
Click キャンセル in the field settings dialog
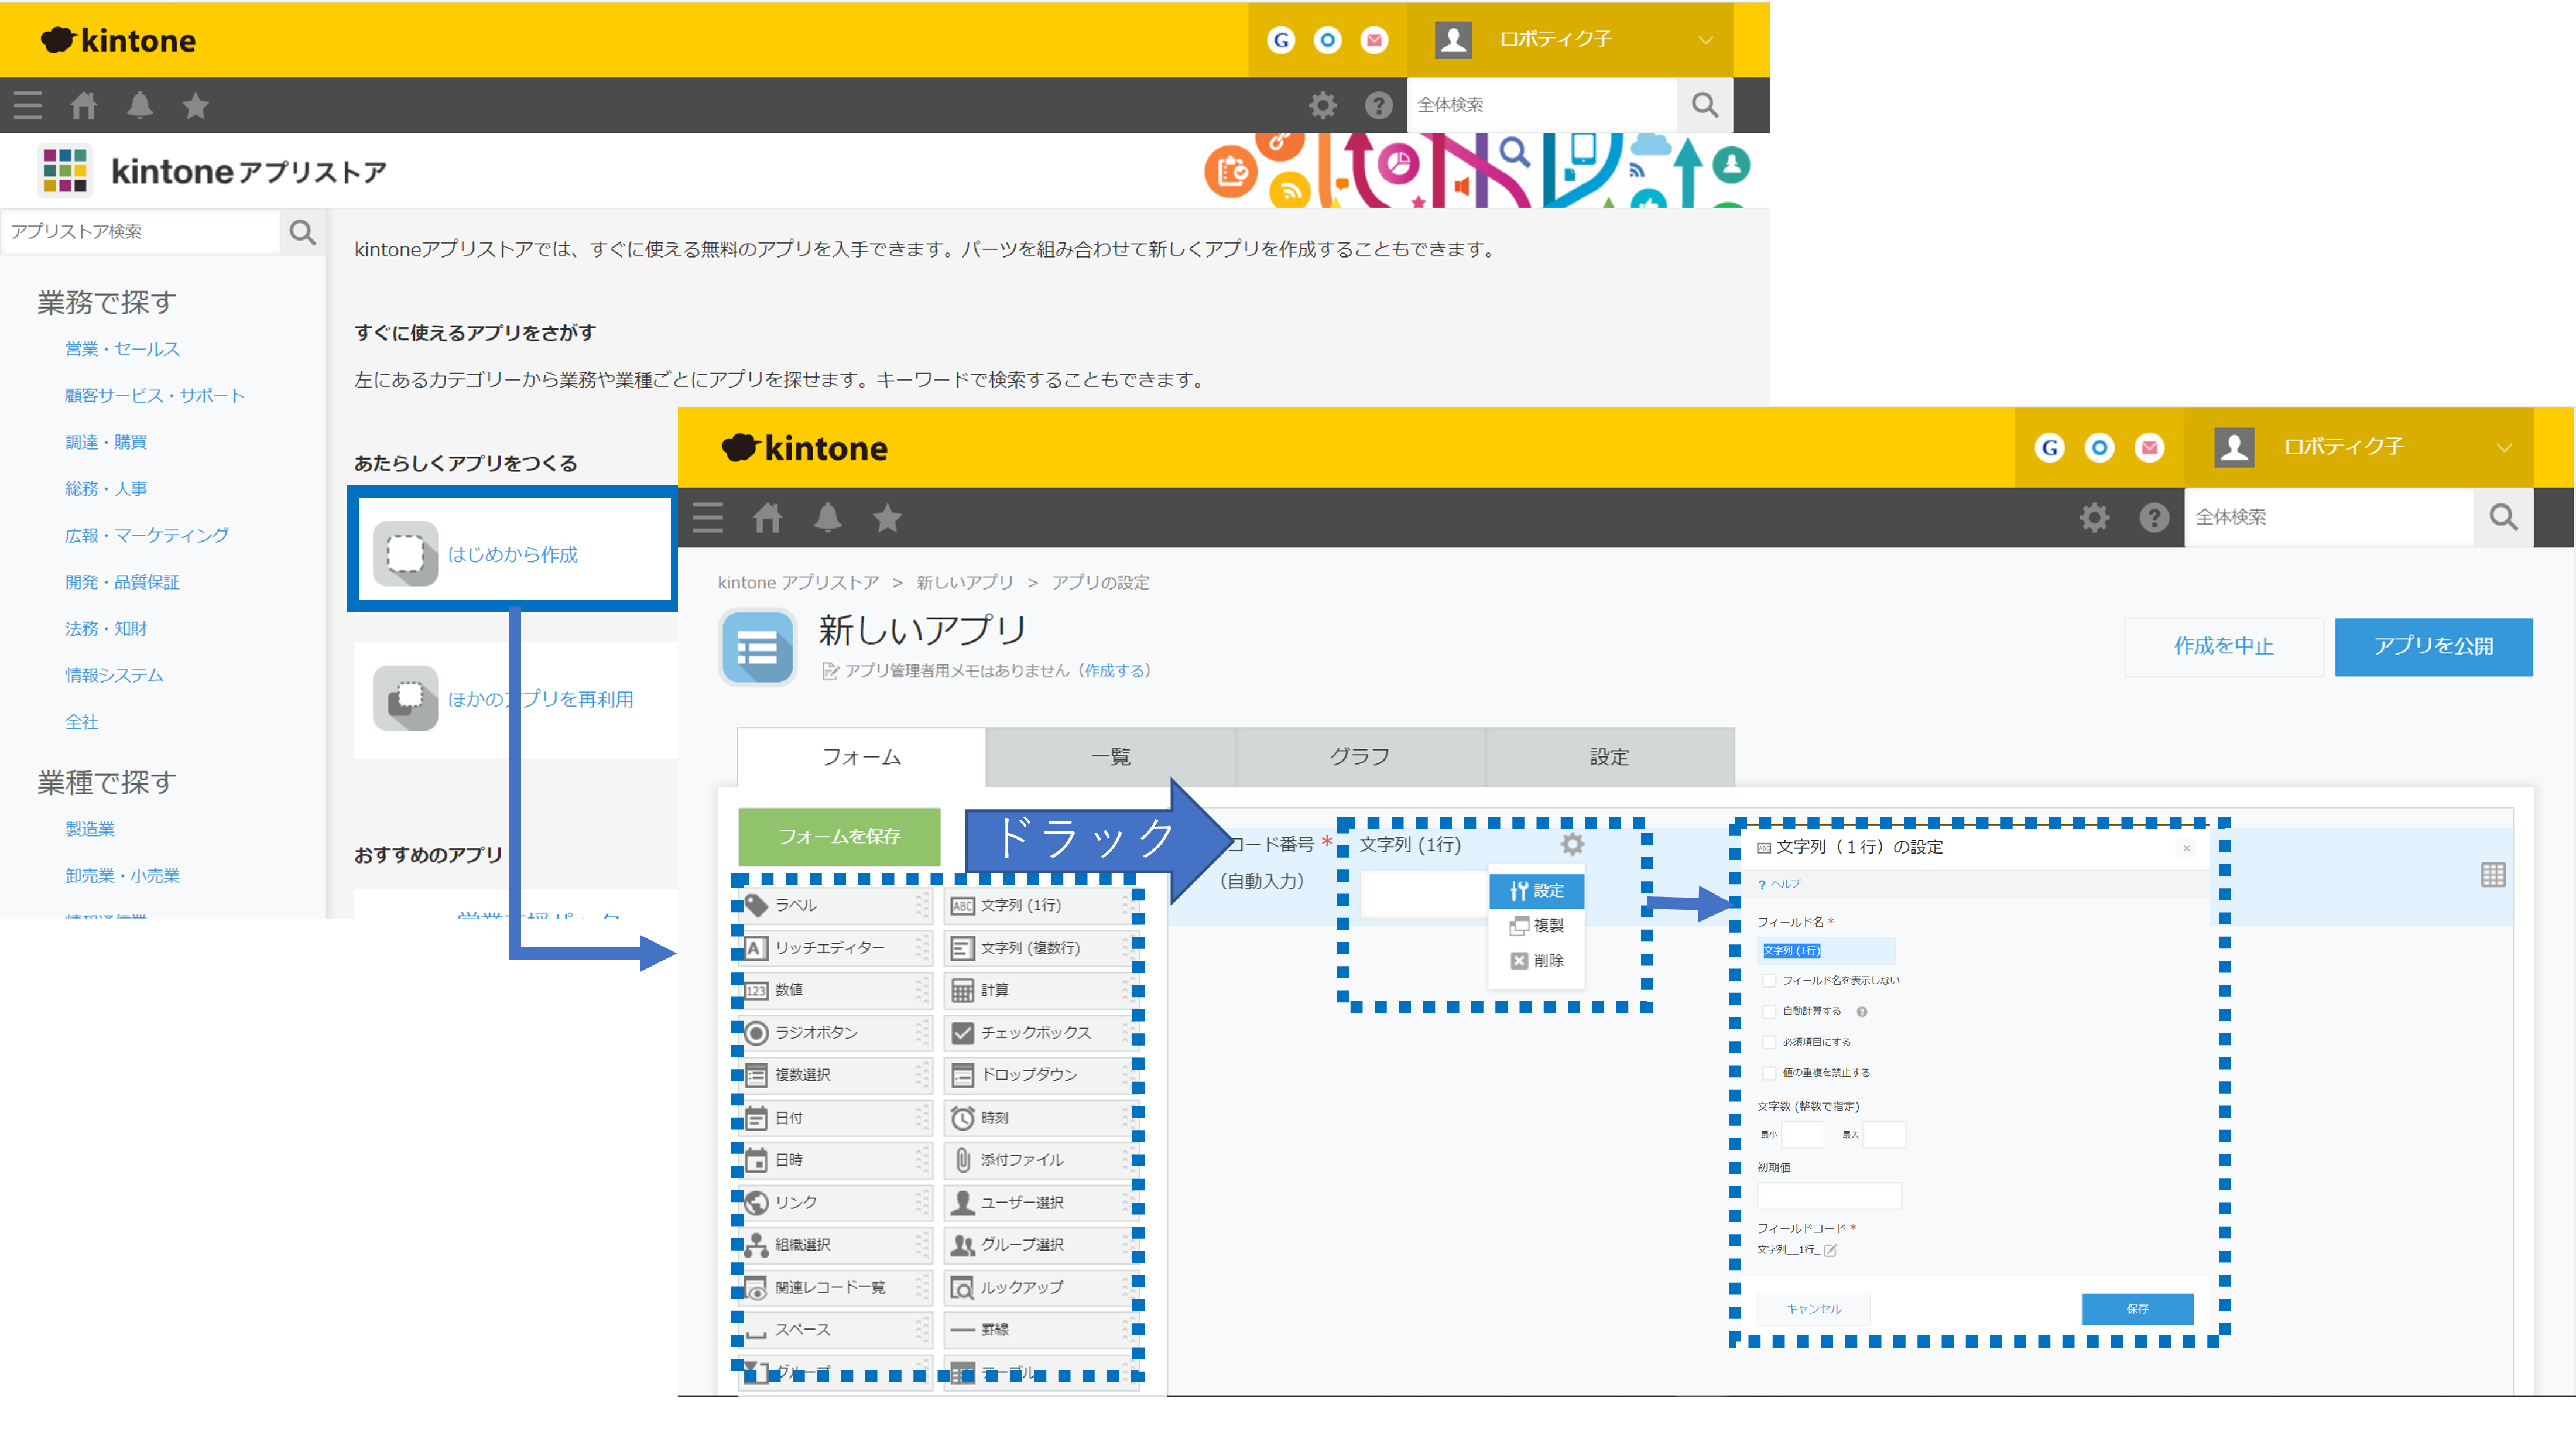[x=1813, y=1309]
